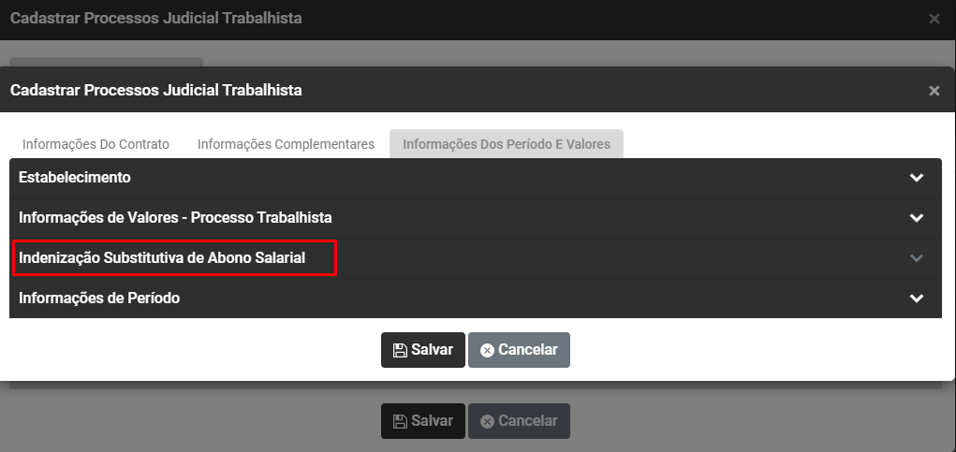
Task: Expand chevron for Informações de Valores row
Action: (x=917, y=218)
